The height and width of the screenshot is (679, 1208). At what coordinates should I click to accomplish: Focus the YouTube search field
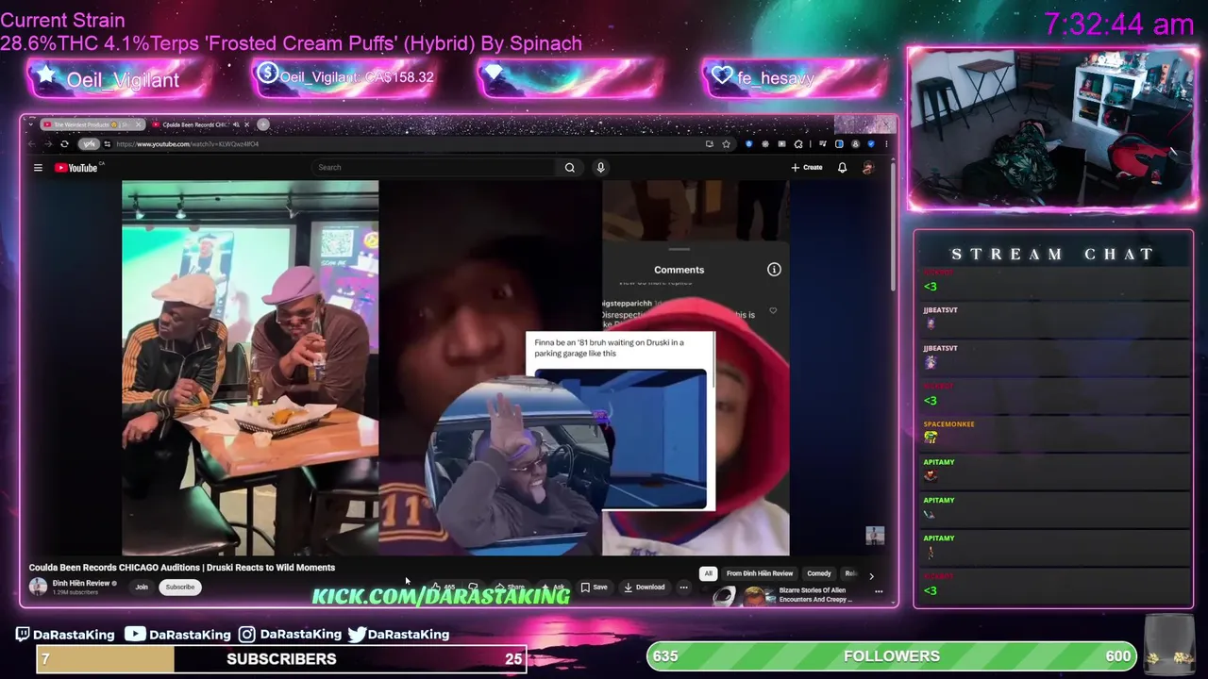[x=434, y=168]
